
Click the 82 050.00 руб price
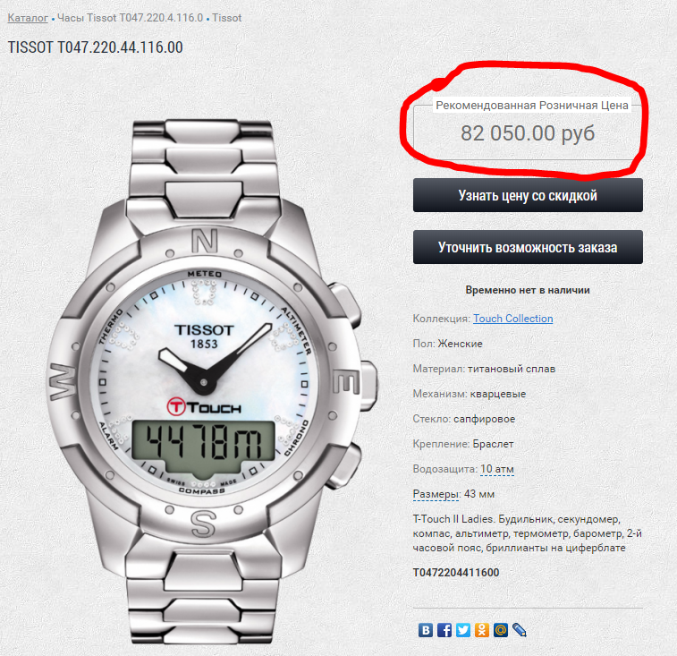(528, 133)
